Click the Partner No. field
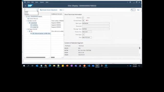Screen dimensions: 164x92 [87, 32]
